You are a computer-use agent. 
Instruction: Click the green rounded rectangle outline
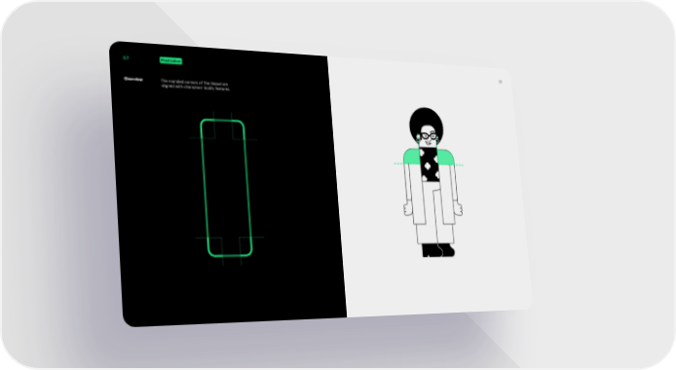(x=226, y=188)
